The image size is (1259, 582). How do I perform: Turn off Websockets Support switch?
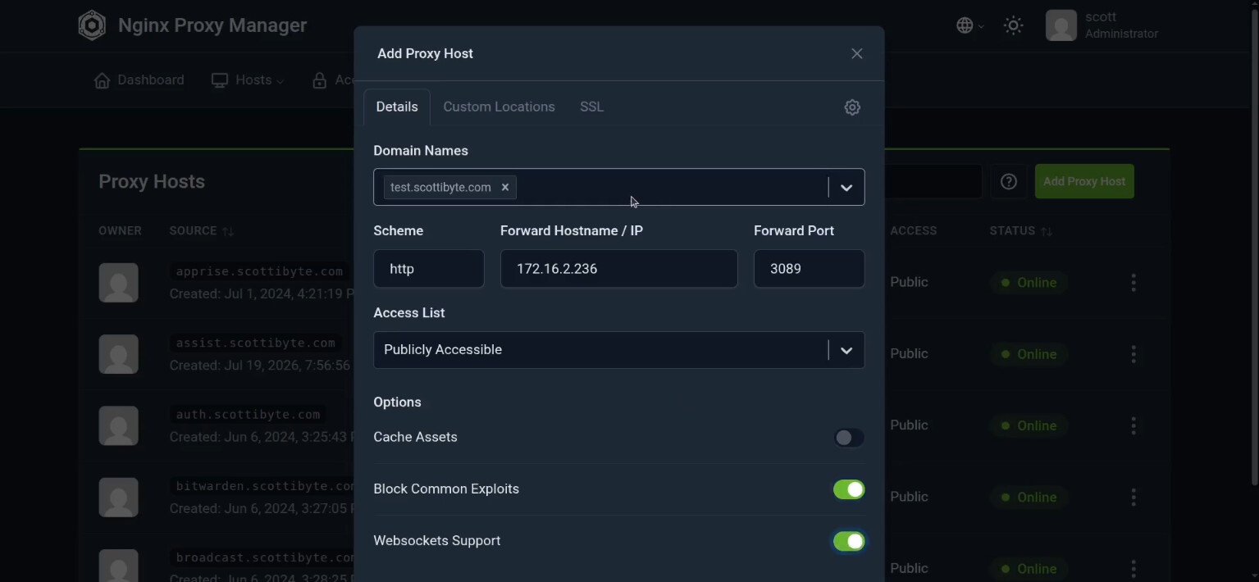pos(849,541)
